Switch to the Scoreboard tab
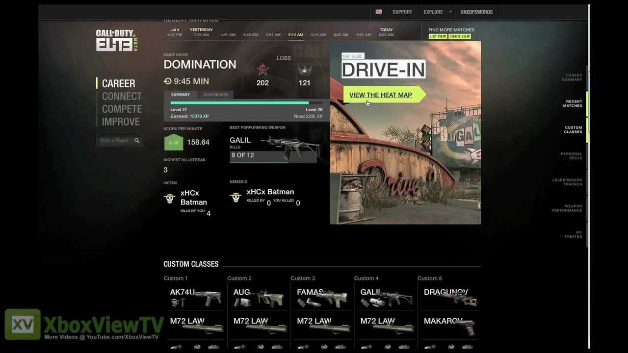Screen dimensions: 628x353 click(x=216, y=95)
